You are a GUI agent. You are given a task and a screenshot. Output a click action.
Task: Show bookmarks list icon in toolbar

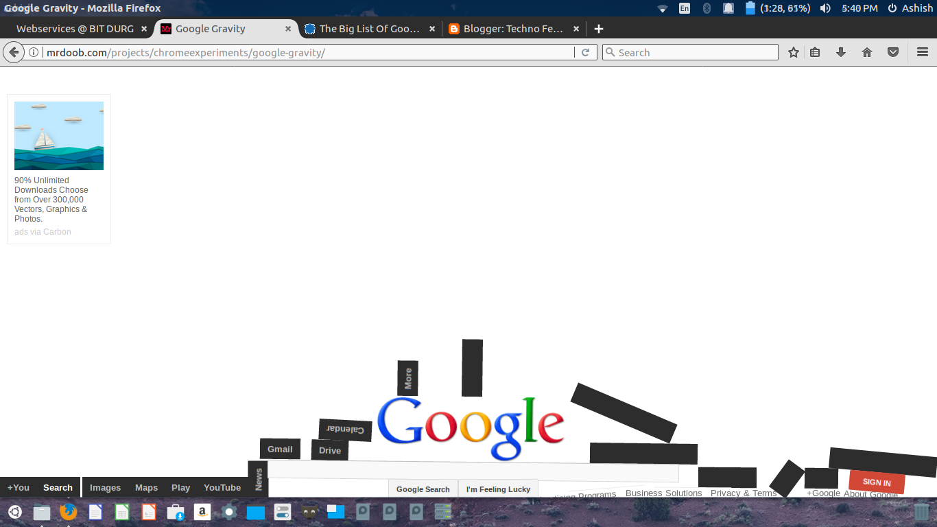click(x=815, y=52)
